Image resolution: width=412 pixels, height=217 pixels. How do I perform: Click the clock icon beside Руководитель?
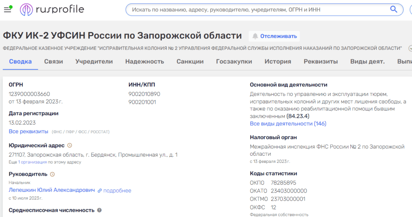click(52, 174)
